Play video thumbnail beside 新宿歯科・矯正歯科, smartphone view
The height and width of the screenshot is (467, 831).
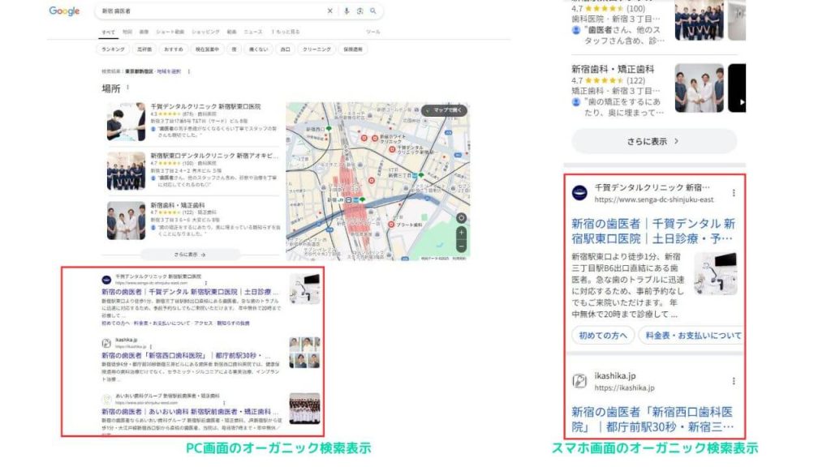pyautogui.click(x=737, y=88)
